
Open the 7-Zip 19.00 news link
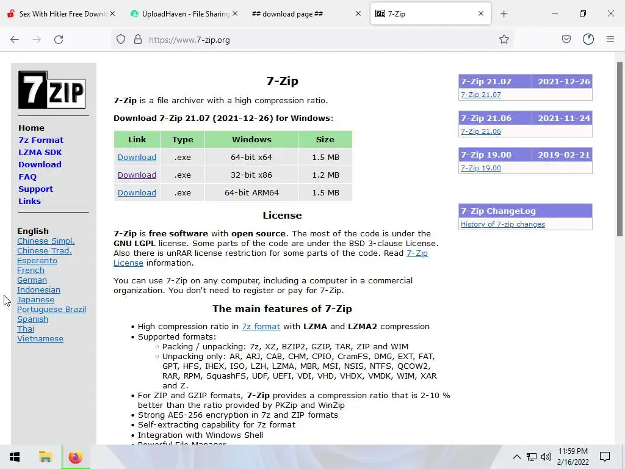[x=481, y=168]
